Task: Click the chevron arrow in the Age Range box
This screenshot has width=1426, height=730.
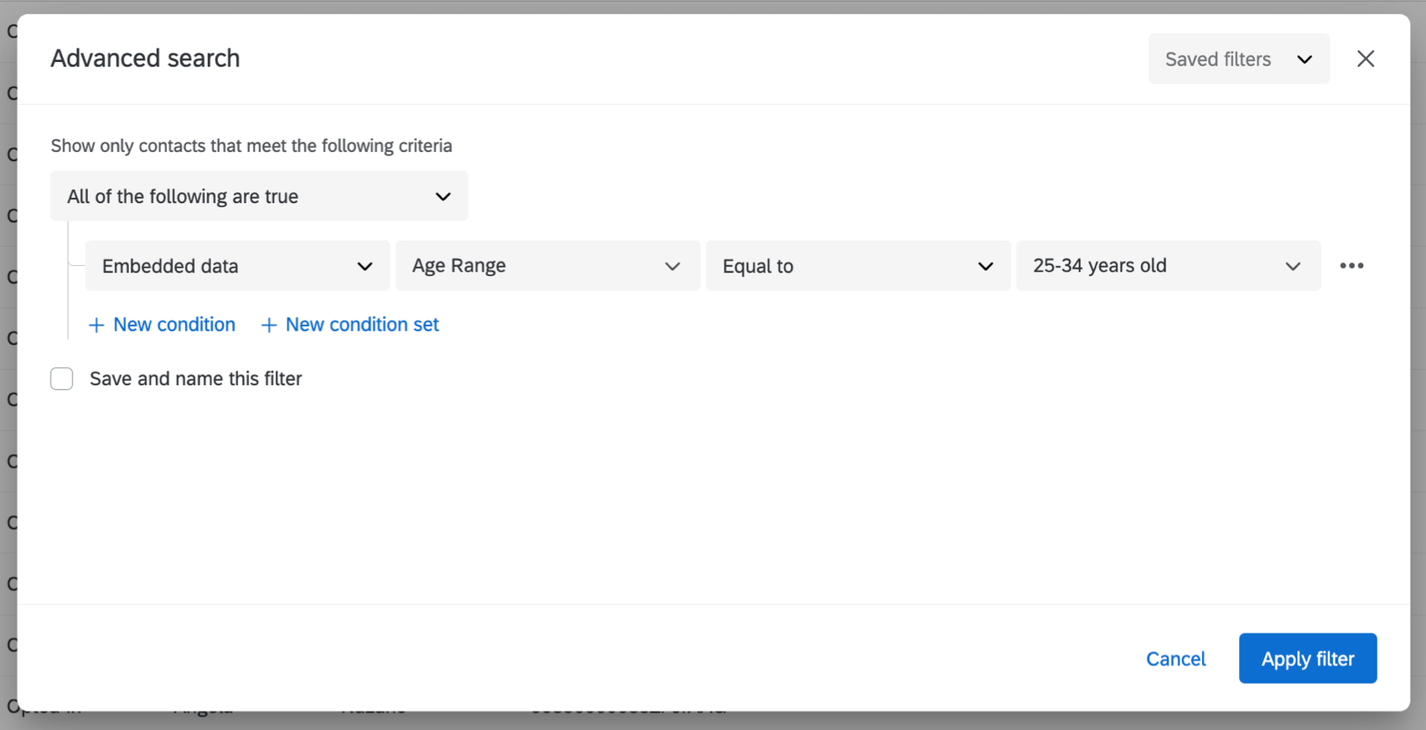Action: pyautogui.click(x=672, y=267)
